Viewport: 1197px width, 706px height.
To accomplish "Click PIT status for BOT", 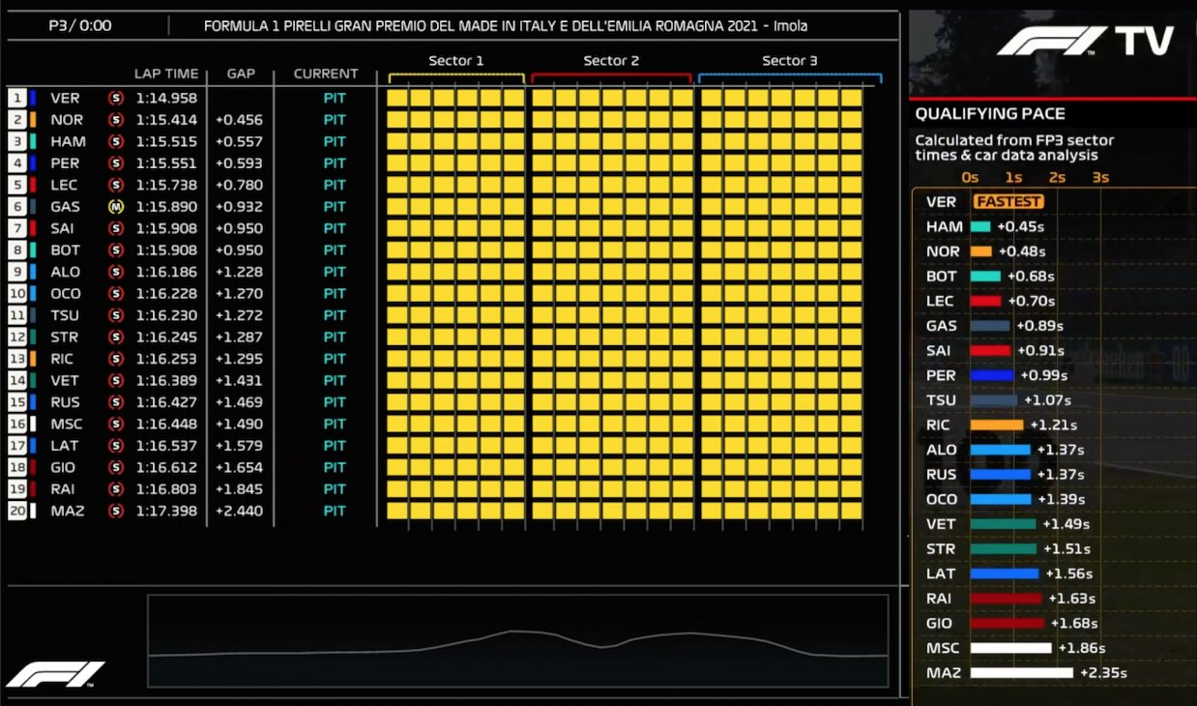I will 335,250.
